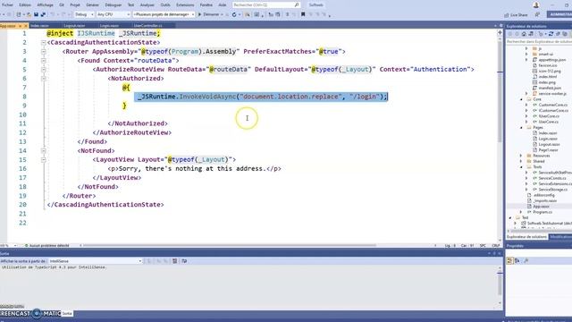Image resolution: width=572 pixels, height=322 pixels.
Task: Collapse the NotAuthorized code block on line 6
Action: coord(44,79)
